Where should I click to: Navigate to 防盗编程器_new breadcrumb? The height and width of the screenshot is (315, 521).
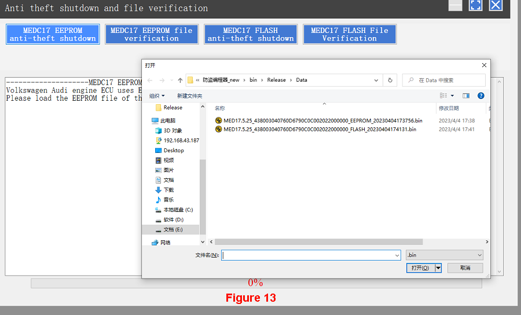(221, 80)
